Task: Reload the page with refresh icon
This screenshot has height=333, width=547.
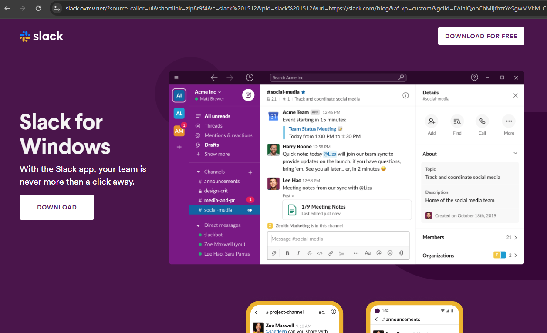Action: (38, 8)
